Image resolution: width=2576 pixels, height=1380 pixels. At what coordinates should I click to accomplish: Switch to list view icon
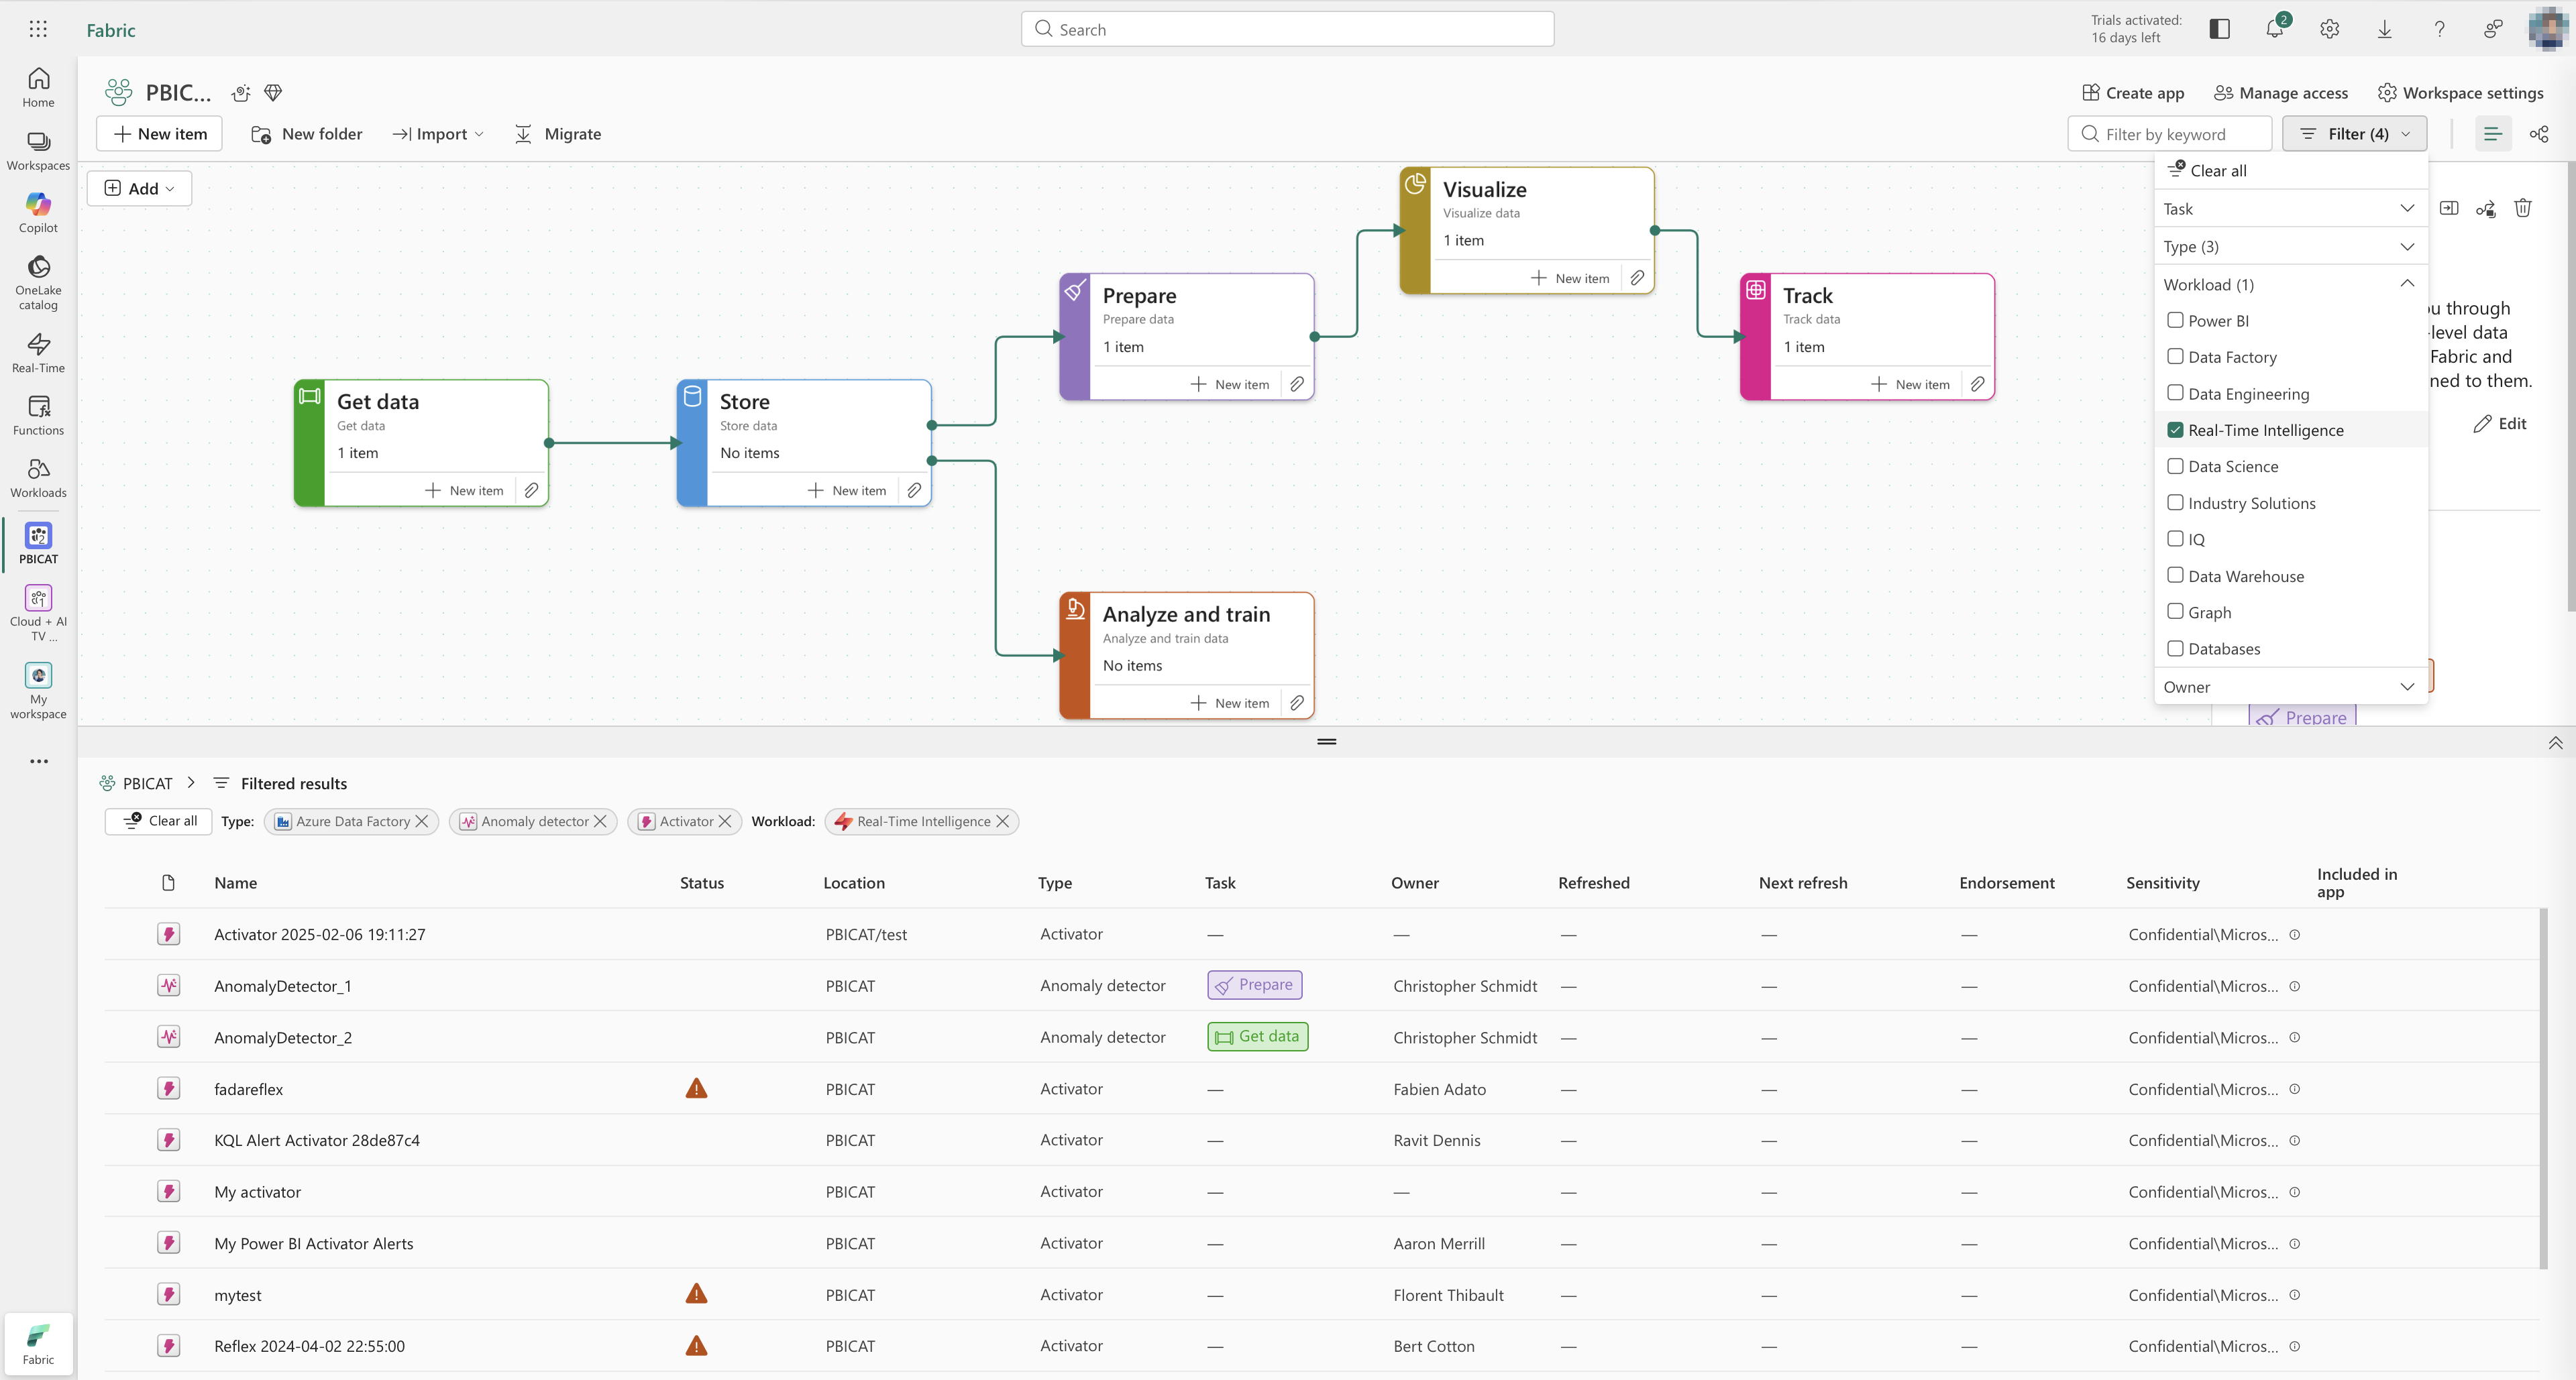(2492, 134)
